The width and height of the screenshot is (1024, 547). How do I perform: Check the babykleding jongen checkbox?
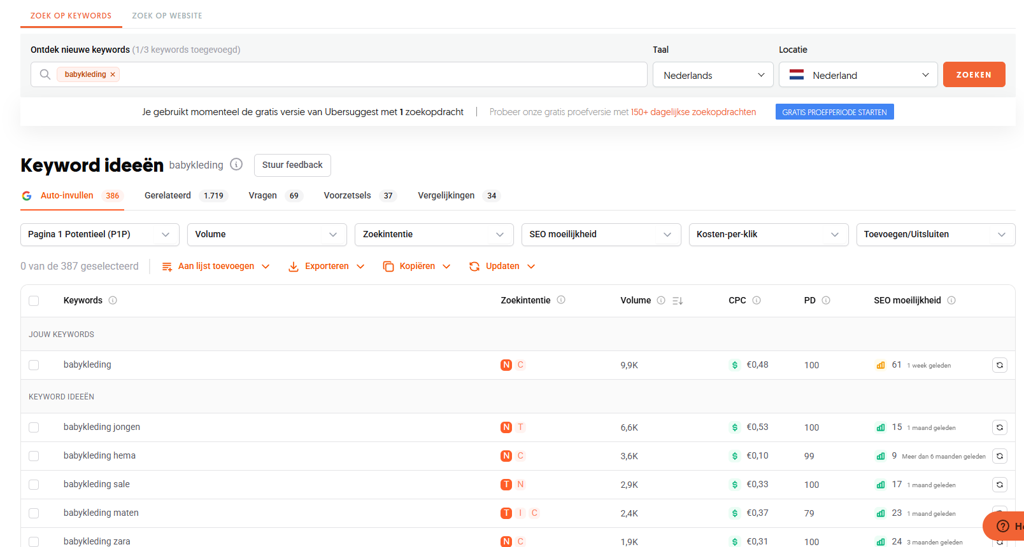(x=34, y=427)
